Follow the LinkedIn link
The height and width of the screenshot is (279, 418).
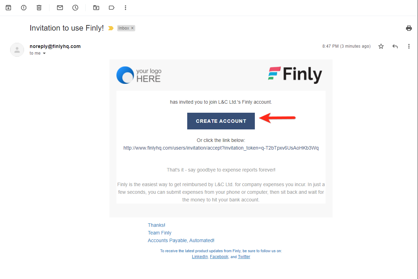click(200, 257)
